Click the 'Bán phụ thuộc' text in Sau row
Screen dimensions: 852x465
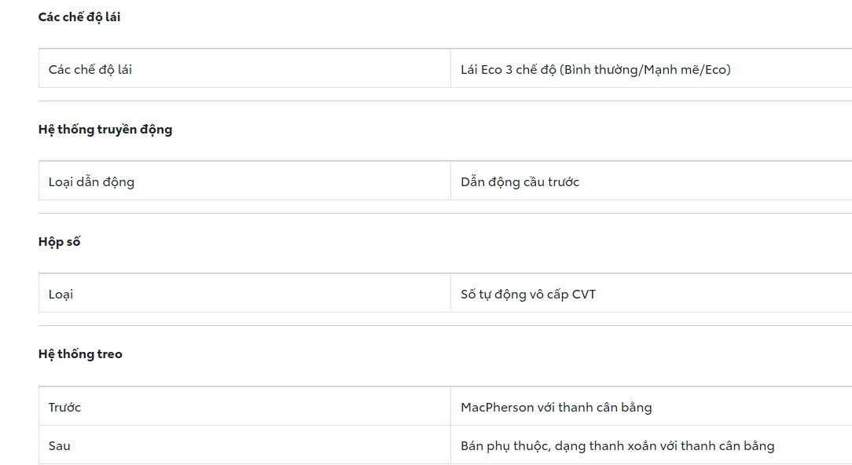[504, 446]
